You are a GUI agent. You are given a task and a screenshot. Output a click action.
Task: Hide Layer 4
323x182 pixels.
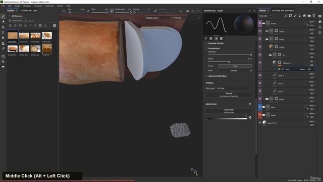(x=260, y=75)
